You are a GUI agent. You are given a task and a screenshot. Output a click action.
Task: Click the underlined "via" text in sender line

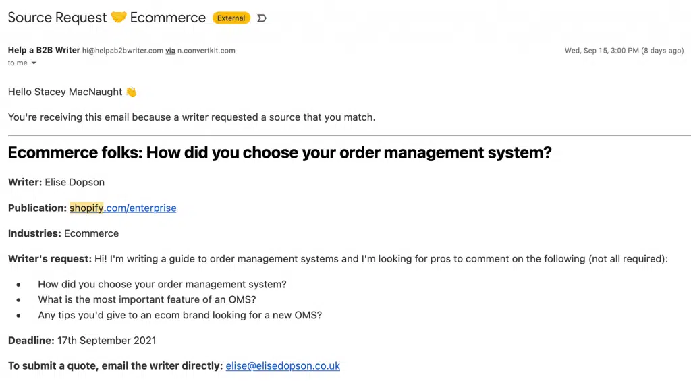170,51
